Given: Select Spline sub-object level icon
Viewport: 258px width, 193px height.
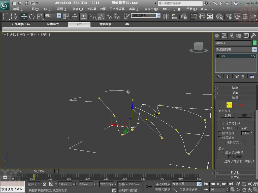Looking at the screenshot, I should coord(242,105).
